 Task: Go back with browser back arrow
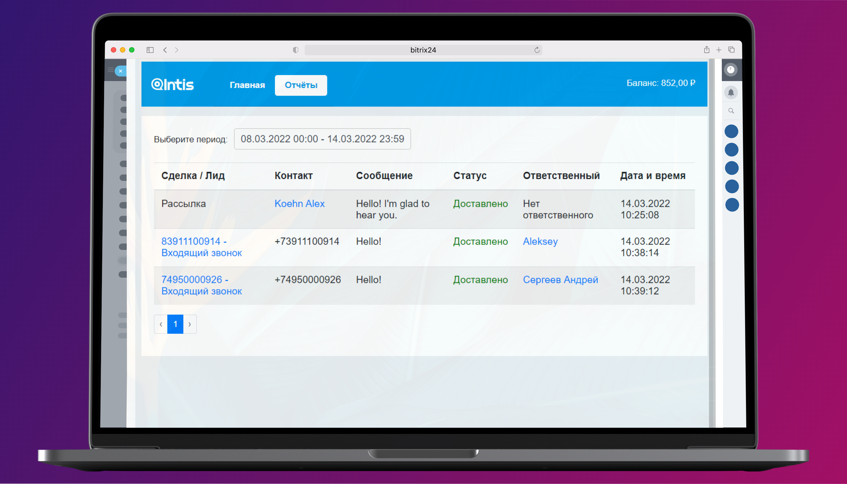pyautogui.click(x=165, y=50)
